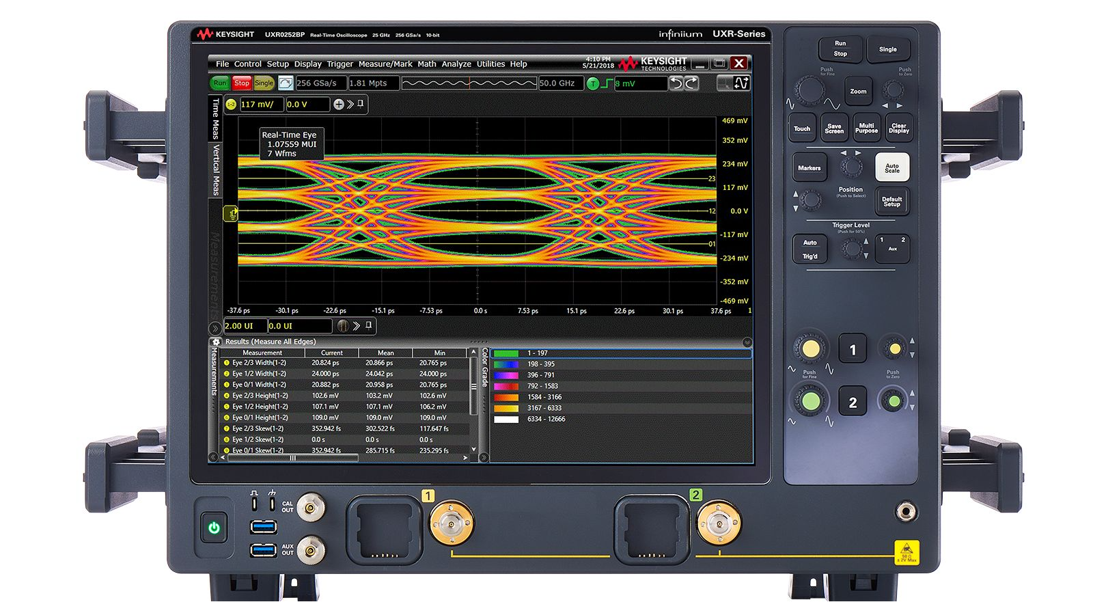The width and height of the screenshot is (1093, 615).
Task: Expand the vertical channel bar double chevron
Action: pyautogui.click(x=350, y=105)
